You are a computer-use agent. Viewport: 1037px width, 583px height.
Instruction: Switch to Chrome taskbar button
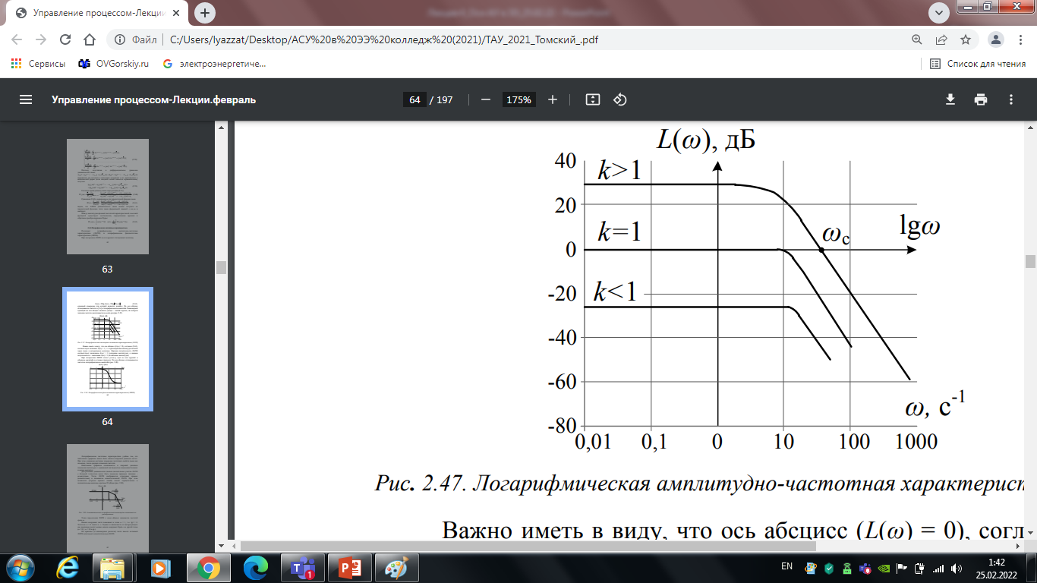[x=207, y=567]
